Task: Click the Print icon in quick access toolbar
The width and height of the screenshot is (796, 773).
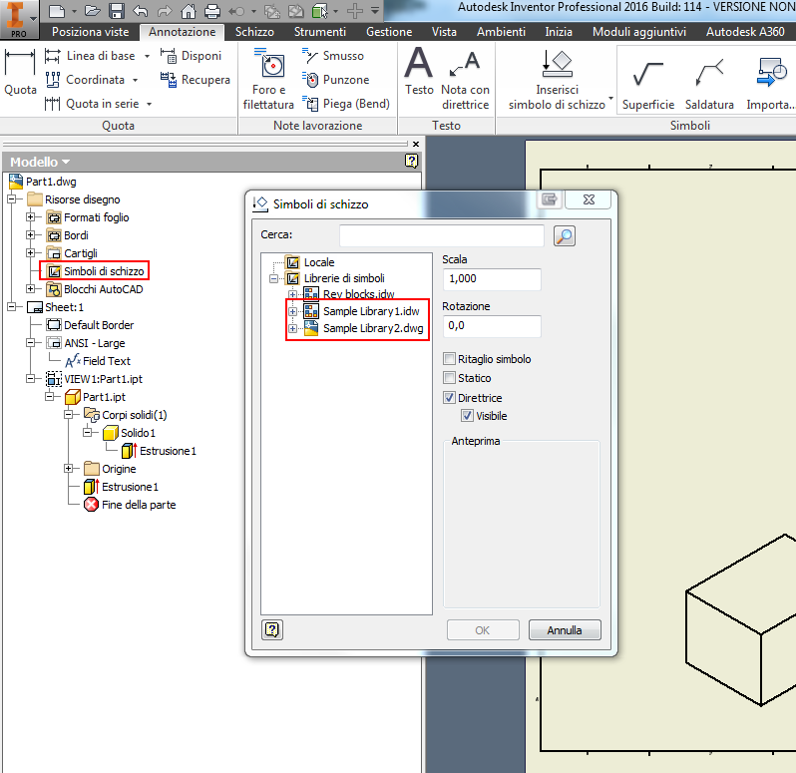Action: [x=212, y=11]
